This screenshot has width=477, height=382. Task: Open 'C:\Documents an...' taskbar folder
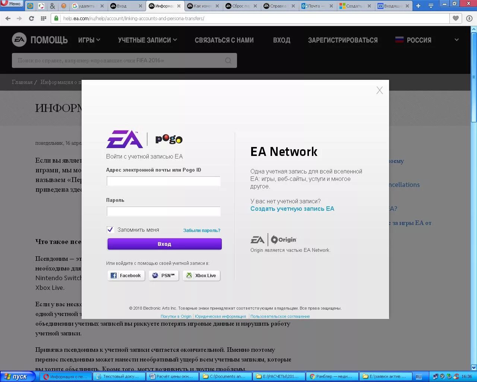point(225,376)
